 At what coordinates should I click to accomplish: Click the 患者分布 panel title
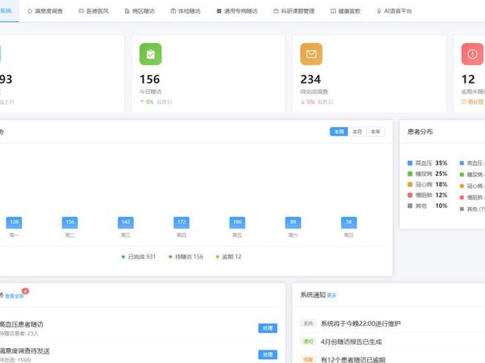420,132
